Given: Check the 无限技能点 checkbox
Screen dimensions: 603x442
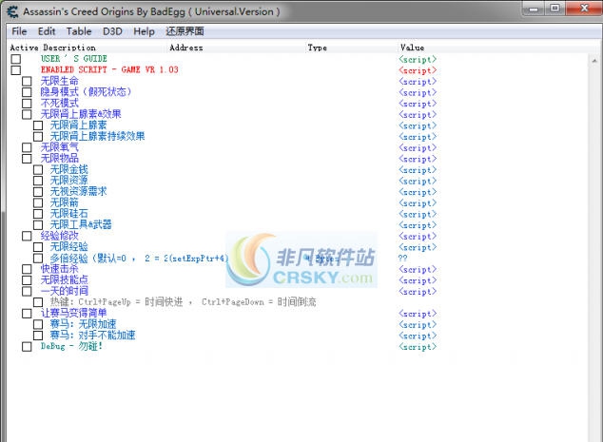Looking at the screenshot, I should [27, 280].
